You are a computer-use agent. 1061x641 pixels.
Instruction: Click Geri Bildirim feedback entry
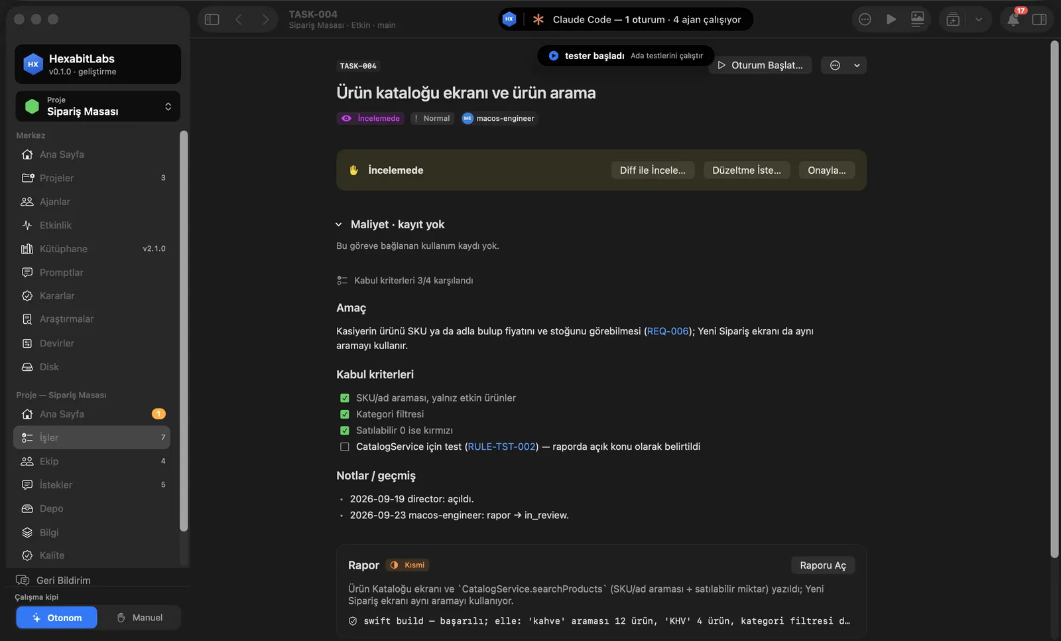(x=53, y=580)
